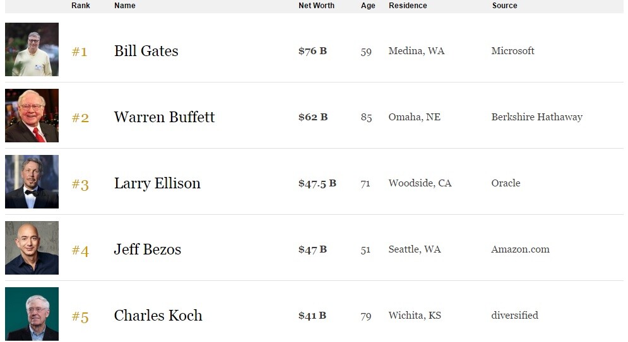628x342 pixels.
Task: Select the $47.5 B net worth
Action: (317, 183)
